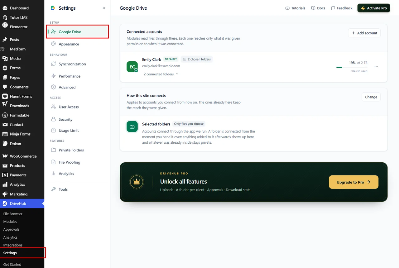Click the 2 chosen folders badge
The width and height of the screenshot is (399, 268).
[x=196, y=59]
